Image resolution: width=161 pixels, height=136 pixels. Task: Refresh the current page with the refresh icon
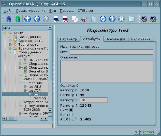pos(103,19)
